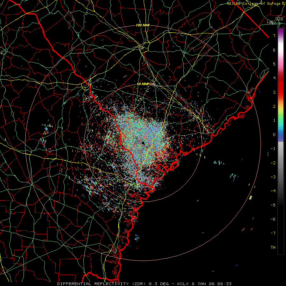This screenshot has width=286, height=286.
Task: Click the "0" value on the dB scale
Action: pos(274,135)
